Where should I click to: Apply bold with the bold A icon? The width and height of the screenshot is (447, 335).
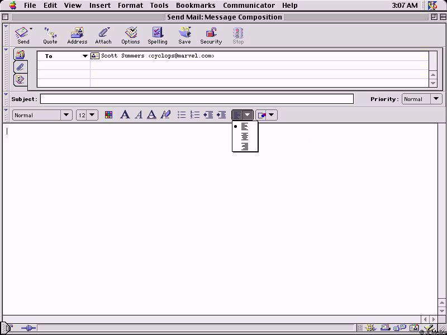(125, 115)
